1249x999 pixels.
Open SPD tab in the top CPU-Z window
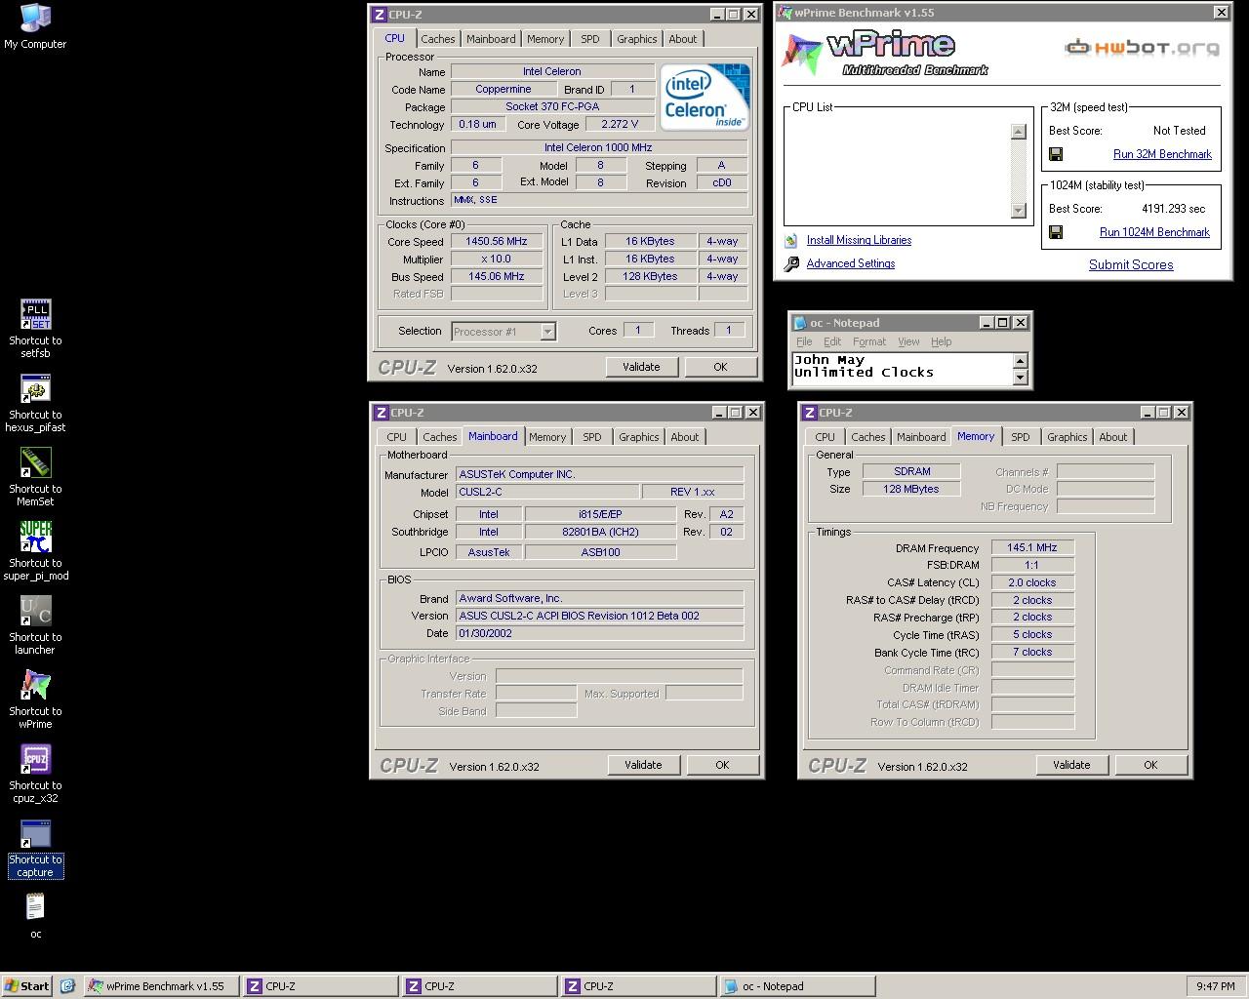(590, 39)
